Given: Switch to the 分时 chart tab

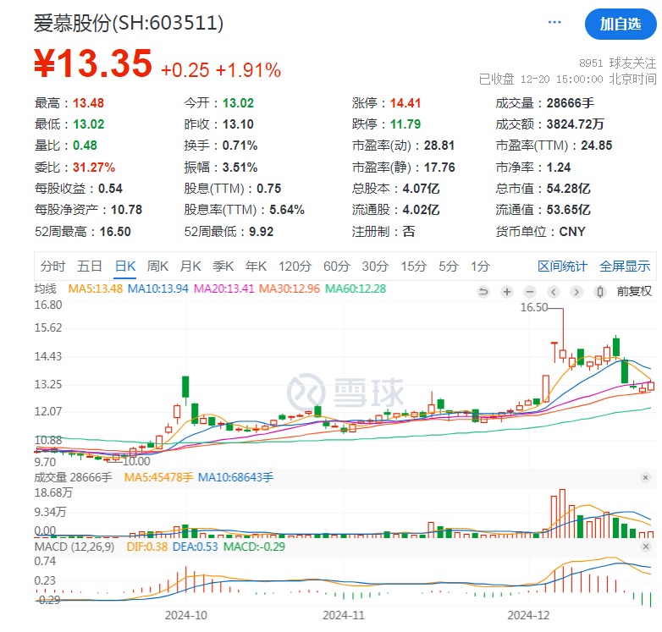Looking at the screenshot, I should (x=52, y=267).
